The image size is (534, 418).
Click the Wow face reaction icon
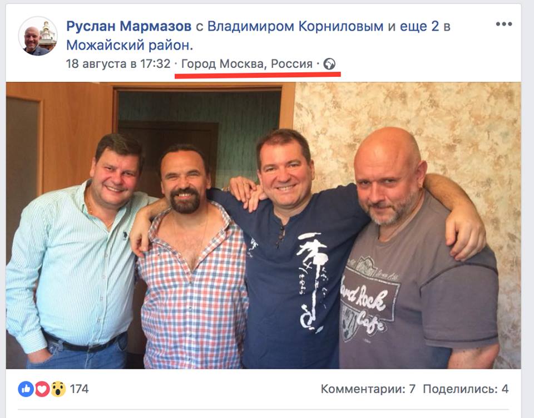point(58,389)
